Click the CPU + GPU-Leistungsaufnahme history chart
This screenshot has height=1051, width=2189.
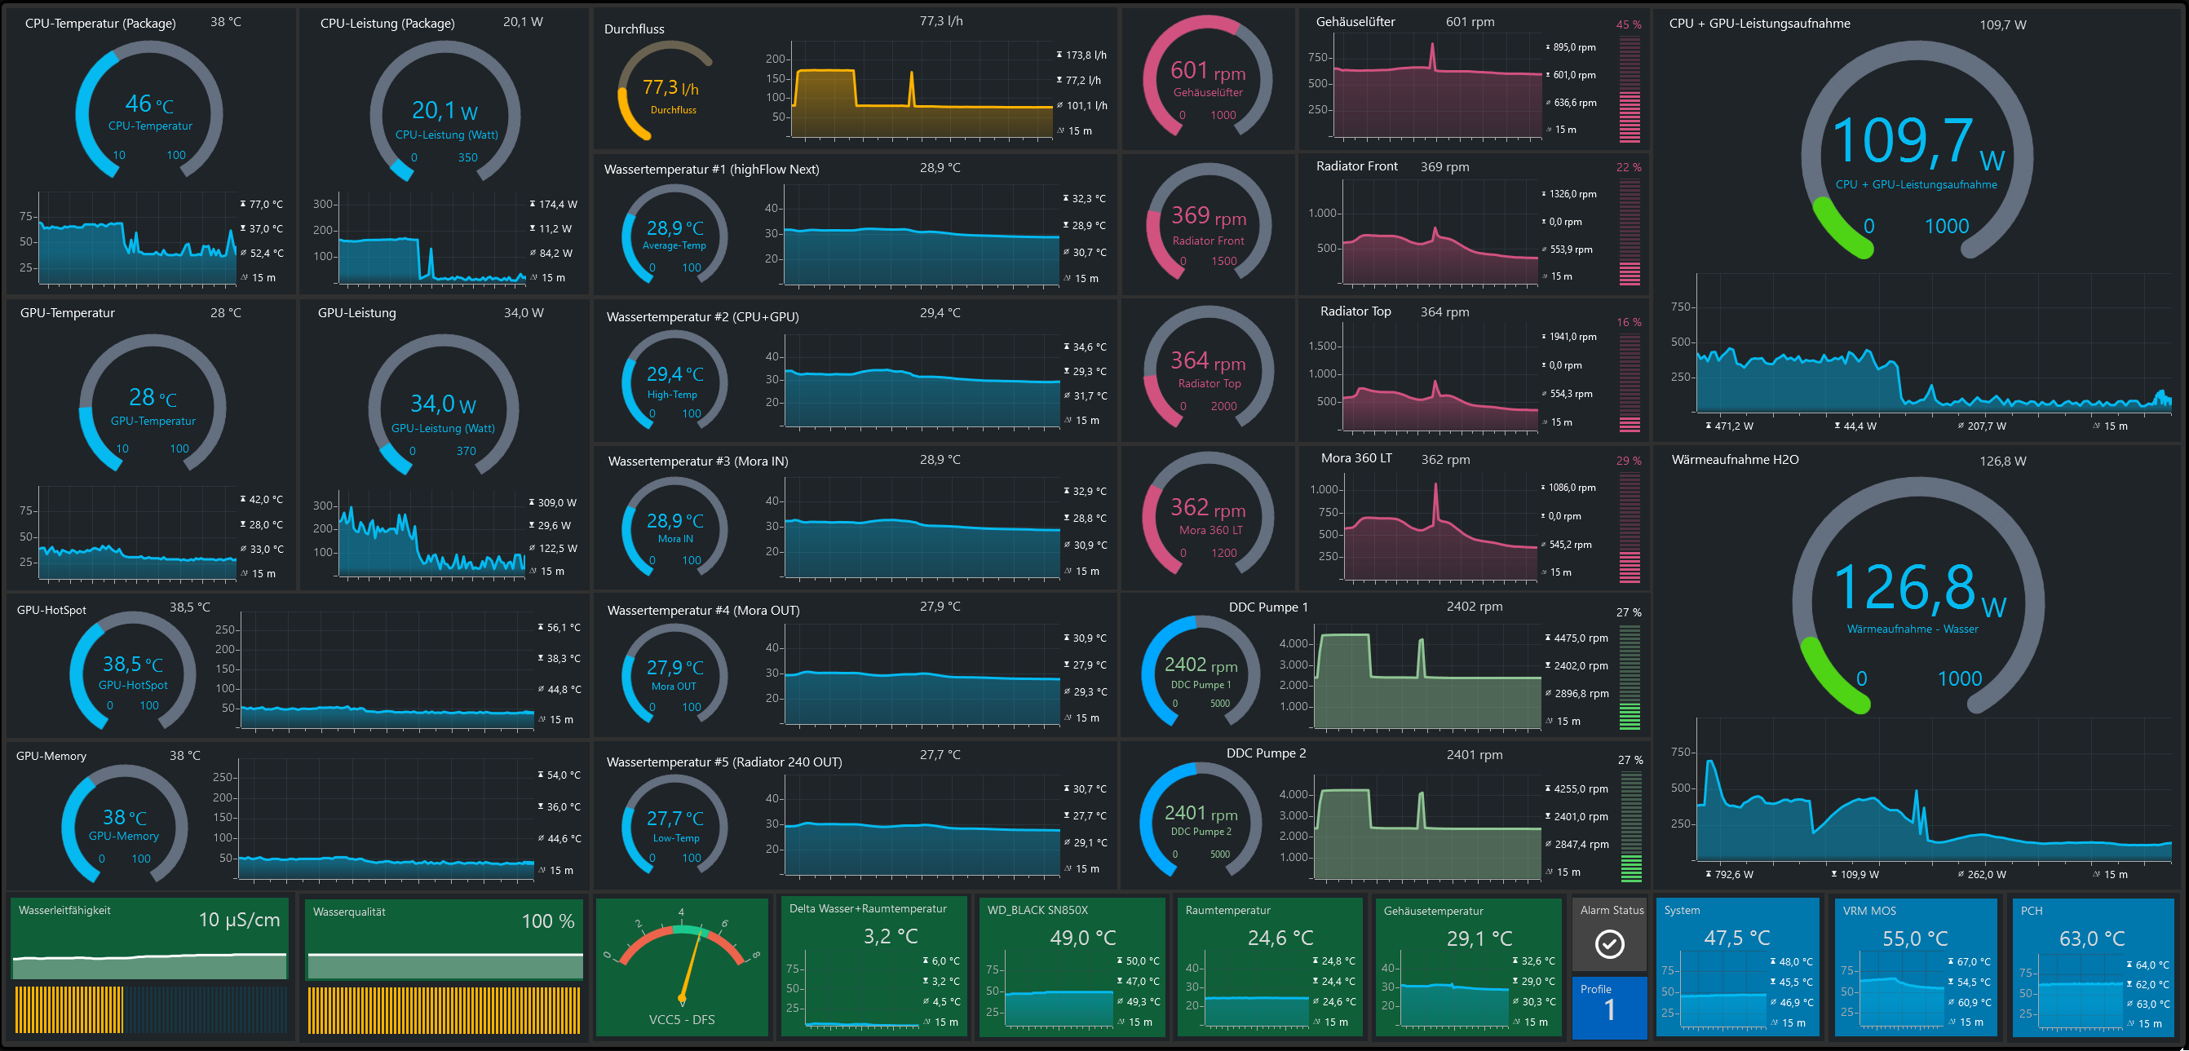[x=1933, y=344]
